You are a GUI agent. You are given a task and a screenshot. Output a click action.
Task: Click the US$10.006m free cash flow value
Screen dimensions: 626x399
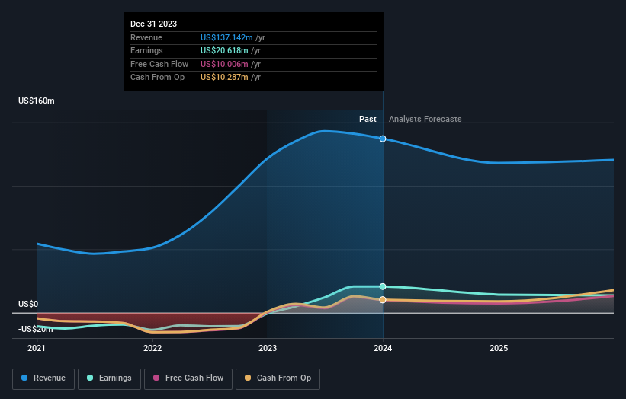(224, 64)
